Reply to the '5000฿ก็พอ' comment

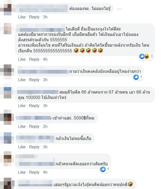click(34, 126)
